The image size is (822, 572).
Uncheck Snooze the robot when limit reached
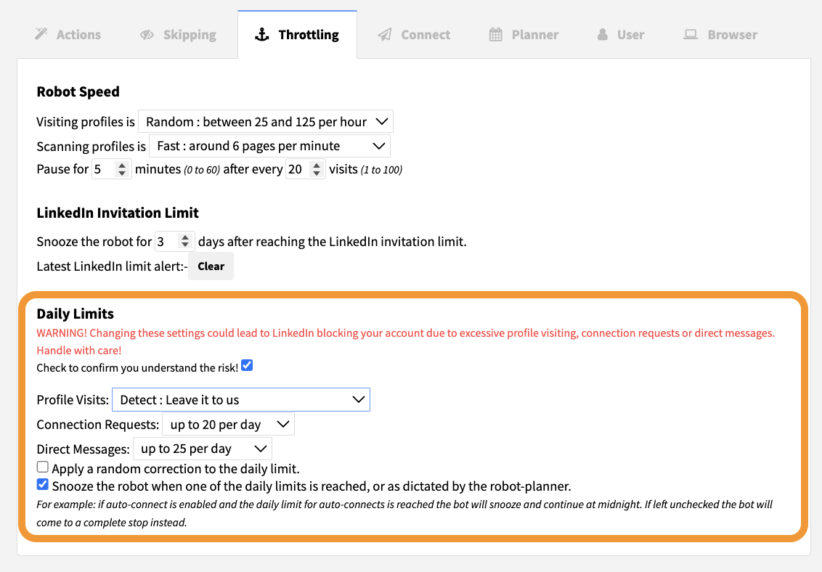[x=42, y=484]
